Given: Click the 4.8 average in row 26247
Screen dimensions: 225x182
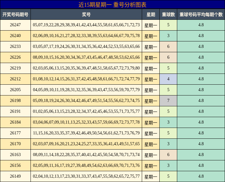Looking at the screenshot, I should [x=201, y=25].
